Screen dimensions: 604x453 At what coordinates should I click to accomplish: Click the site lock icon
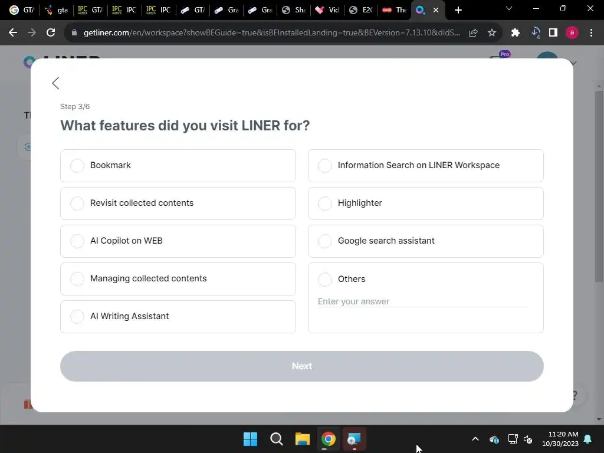(74, 33)
